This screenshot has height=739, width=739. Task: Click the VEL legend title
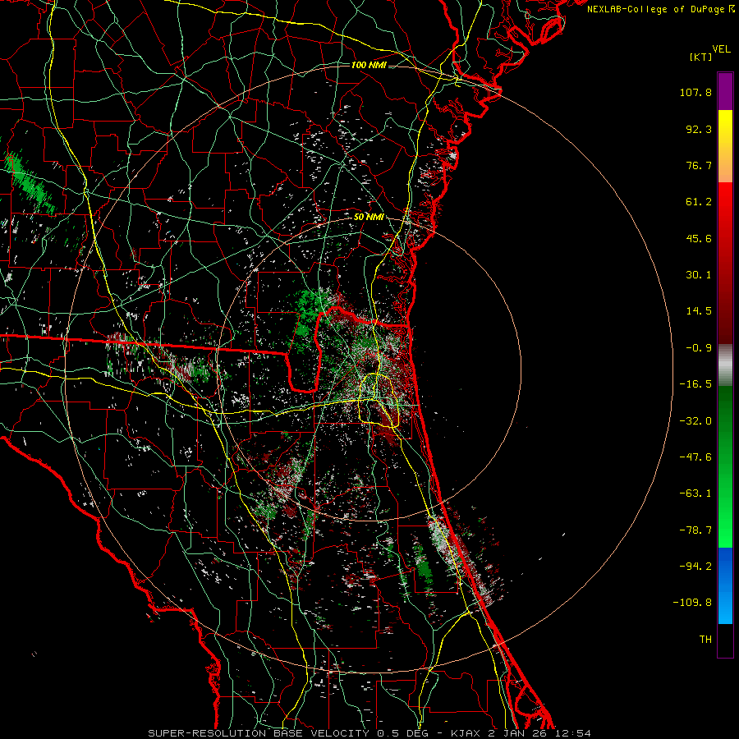point(721,49)
